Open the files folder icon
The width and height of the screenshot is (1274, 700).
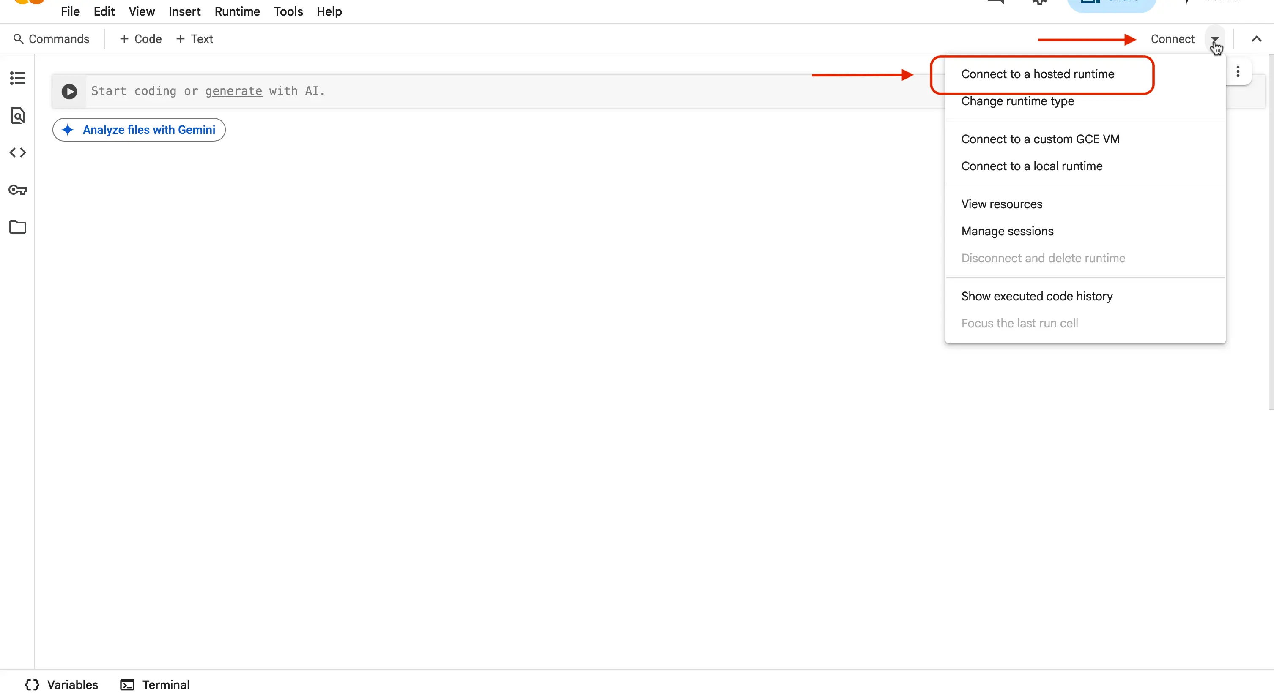[x=17, y=227]
